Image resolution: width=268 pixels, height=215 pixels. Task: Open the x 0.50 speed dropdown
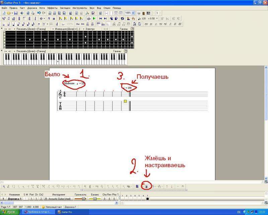(157, 18)
